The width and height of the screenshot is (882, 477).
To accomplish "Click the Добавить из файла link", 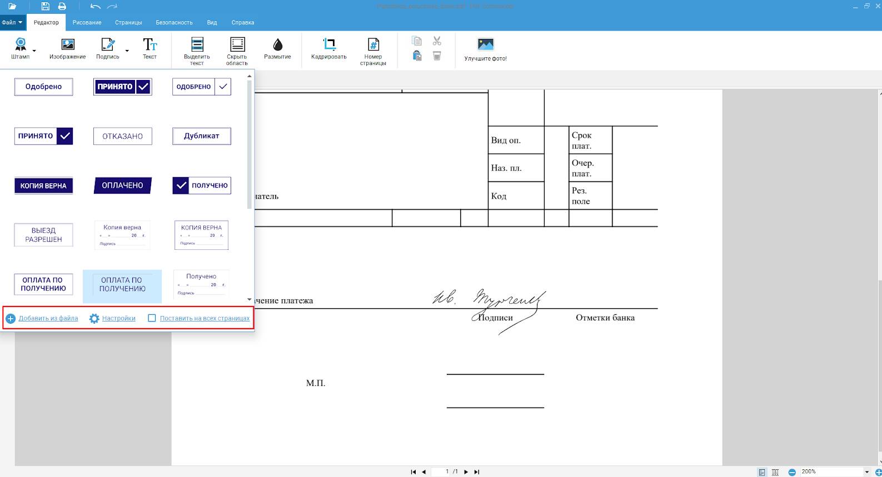I will pyautogui.click(x=48, y=318).
